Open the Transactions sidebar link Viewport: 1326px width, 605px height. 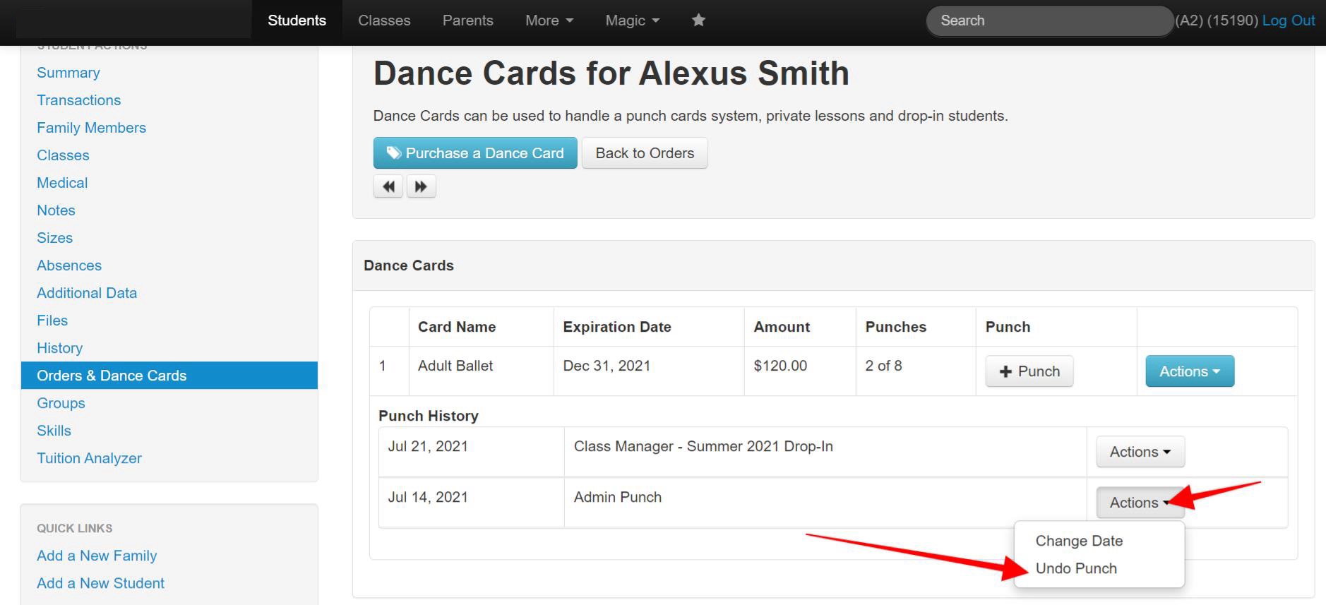point(78,100)
